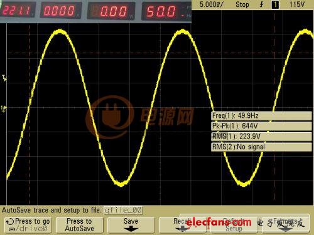The height and width of the screenshot is (235, 314).
Task: Select the Freq(1) 49.9Hz measurement
Action: pyautogui.click(x=262, y=116)
